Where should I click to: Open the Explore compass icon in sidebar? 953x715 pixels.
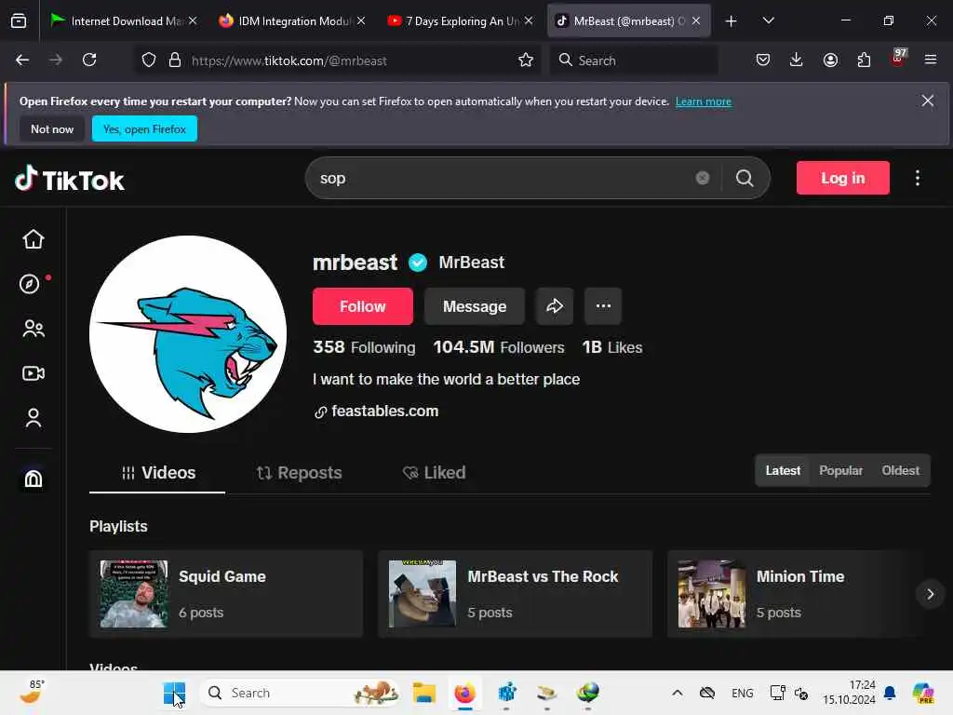(x=29, y=284)
